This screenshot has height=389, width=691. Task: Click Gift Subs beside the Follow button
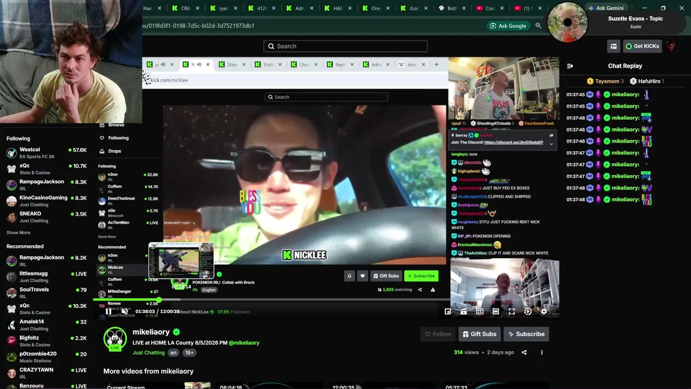(479, 334)
